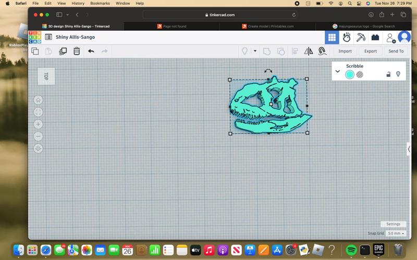Toggle the lock on Scribble shape
This screenshot has height=260, width=417.
(x=388, y=74)
